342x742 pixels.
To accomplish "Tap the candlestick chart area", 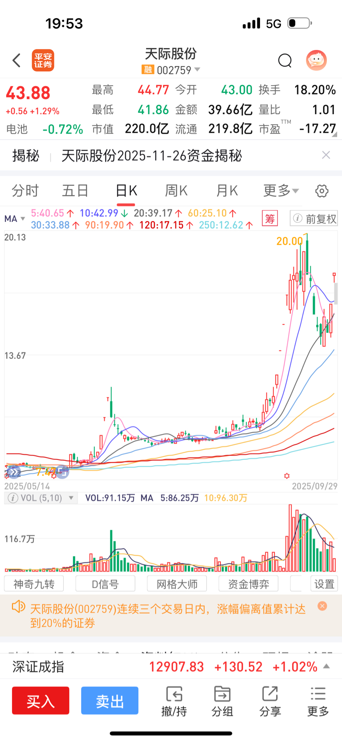I will [x=171, y=354].
